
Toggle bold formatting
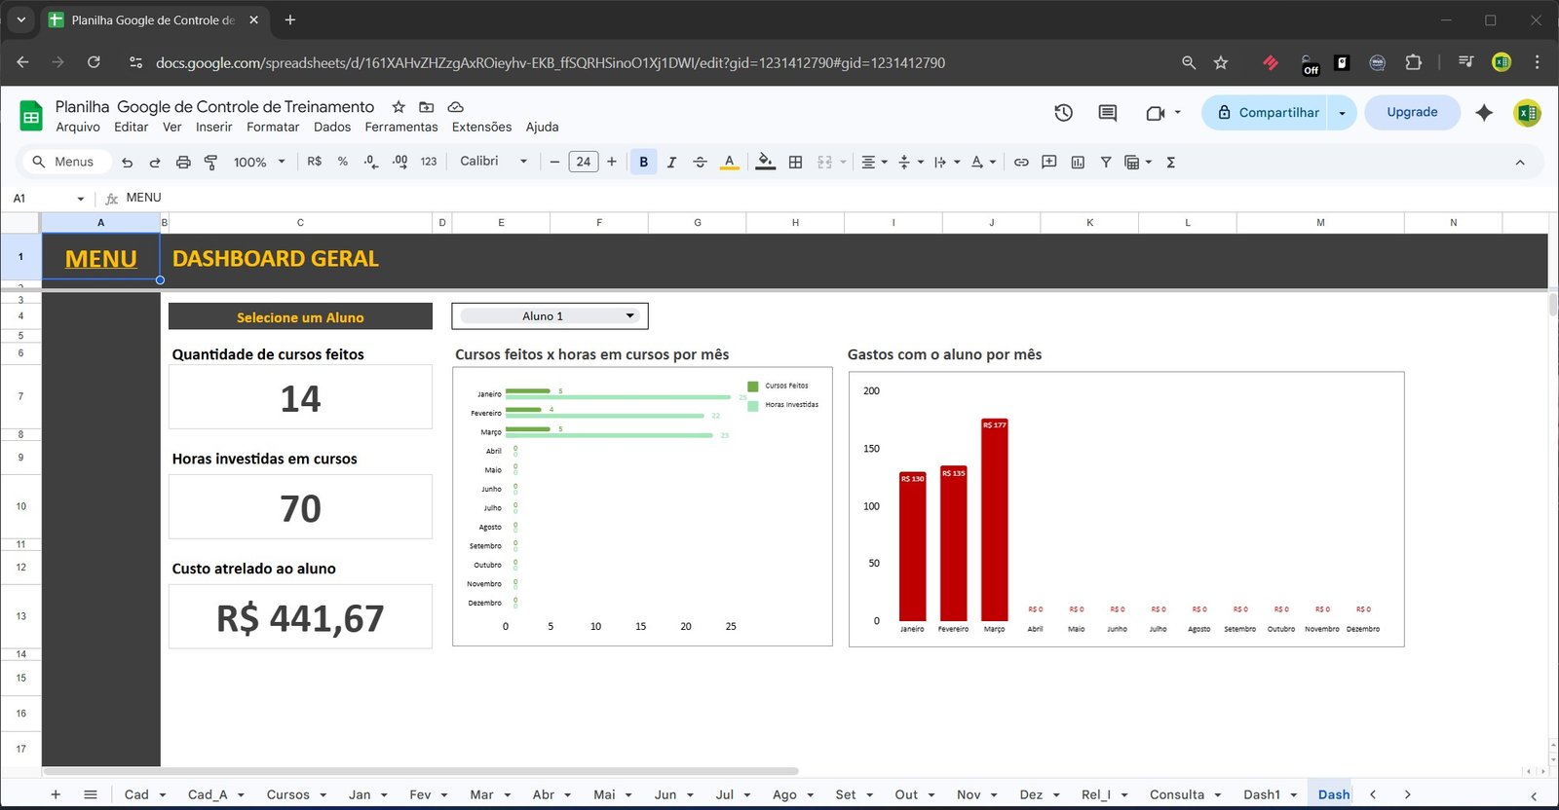tap(643, 162)
